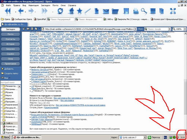Open the Почта menu in menu bar

pos(55,5)
